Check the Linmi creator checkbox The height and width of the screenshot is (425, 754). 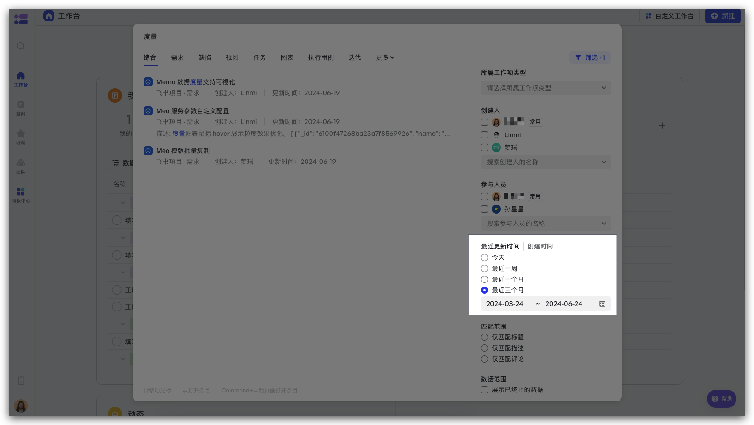pos(485,135)
